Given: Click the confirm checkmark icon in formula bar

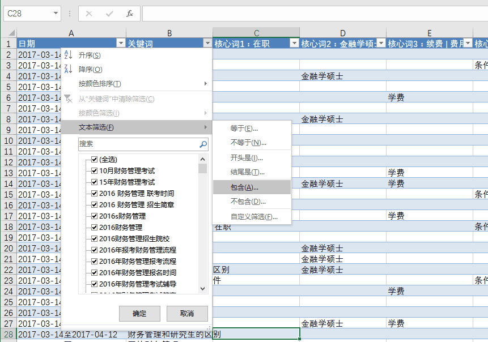Looking at the screenshot, I should click(109, 13).
